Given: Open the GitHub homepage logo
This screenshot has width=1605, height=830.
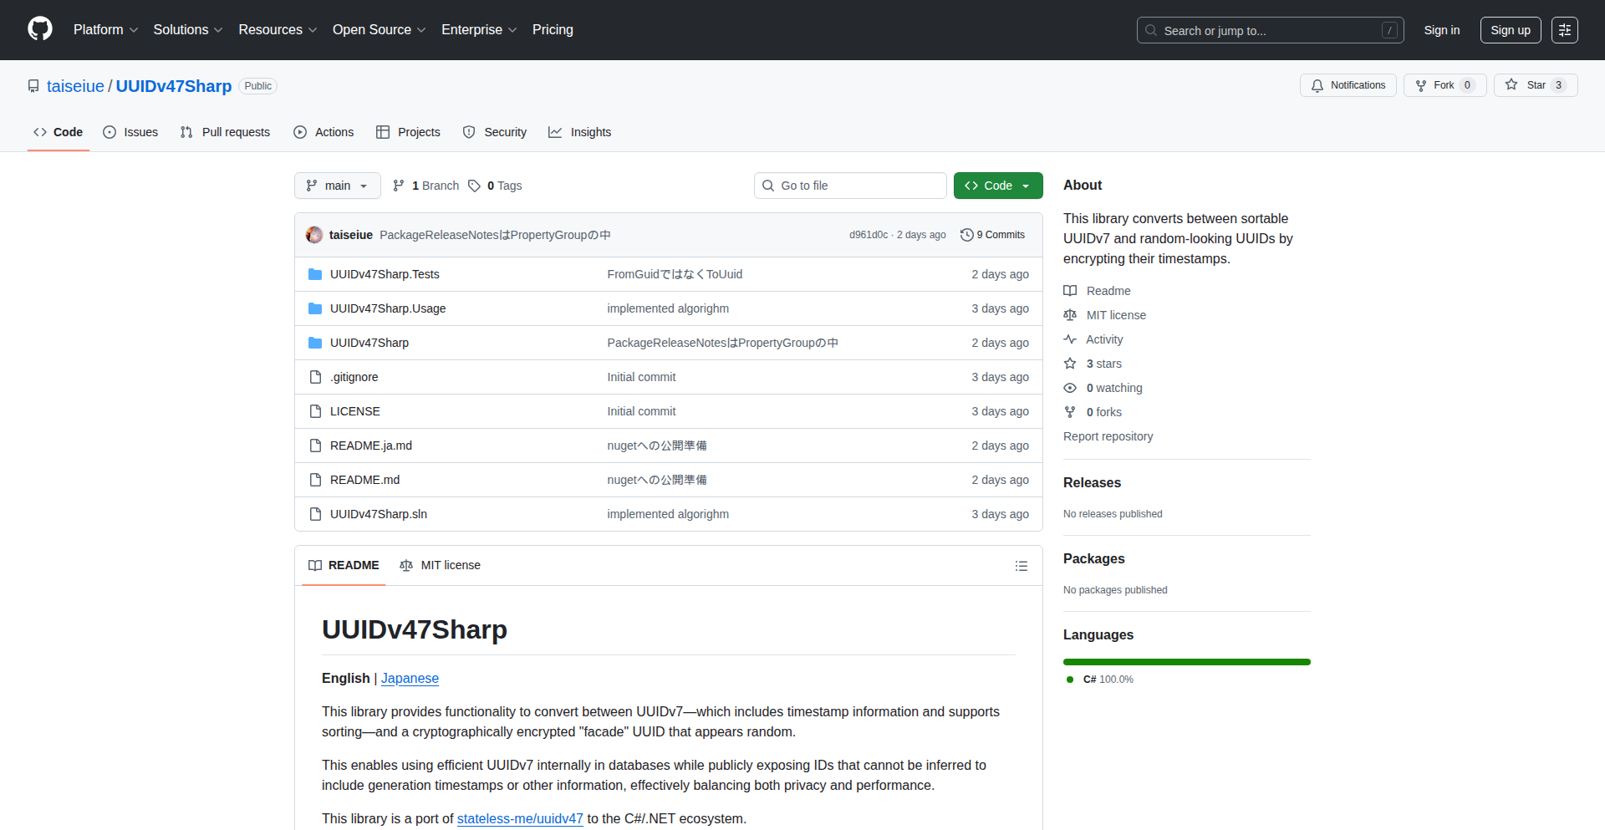Looking at the screenshot, I should click(40, 29).
